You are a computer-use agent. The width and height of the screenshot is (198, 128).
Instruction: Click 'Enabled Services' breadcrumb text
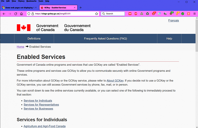click(40, 47)
